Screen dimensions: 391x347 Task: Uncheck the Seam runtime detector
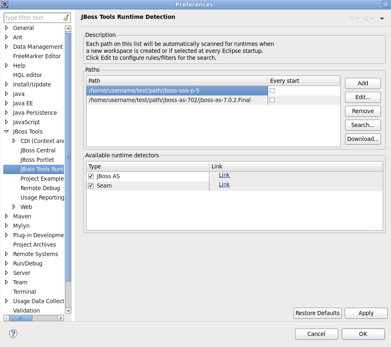tap(91, 186)
